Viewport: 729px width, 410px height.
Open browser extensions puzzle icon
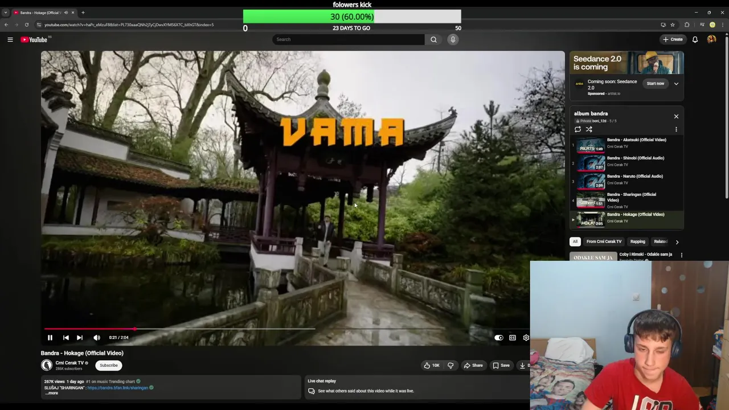(687, 24)
